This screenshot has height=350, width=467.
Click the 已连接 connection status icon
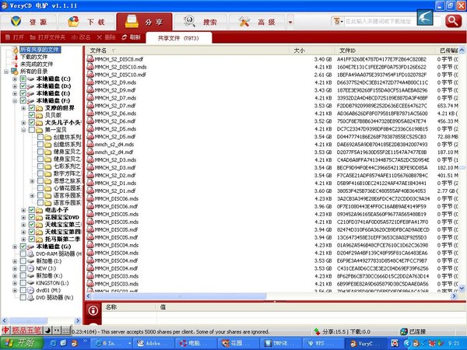pos(404,331)
